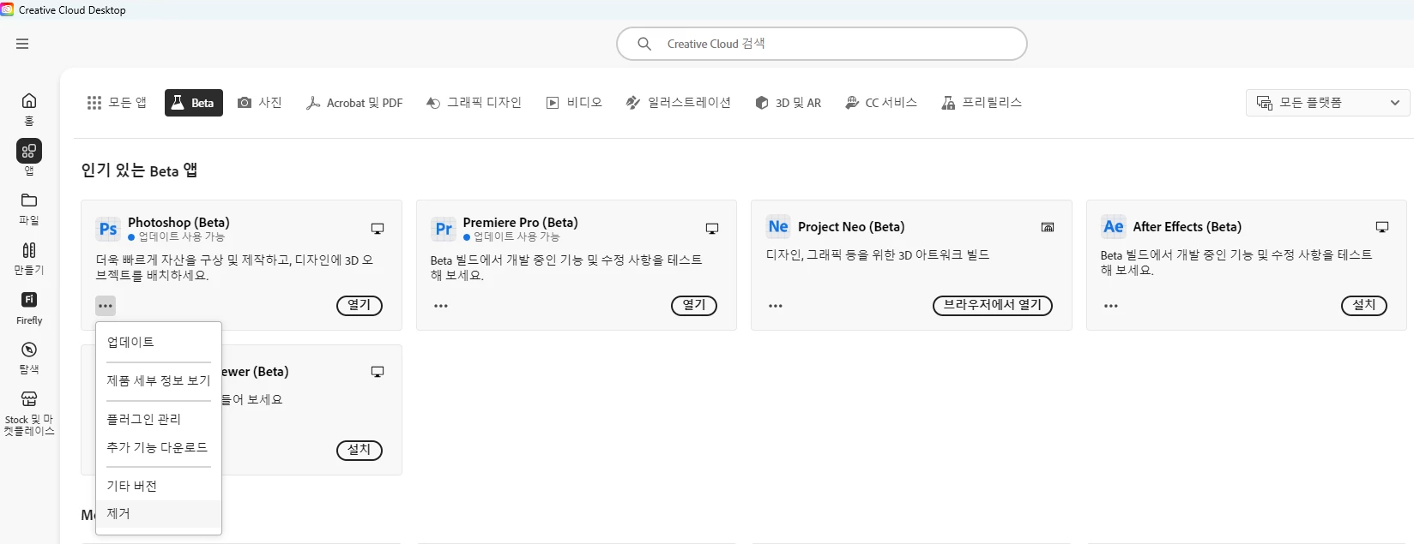Select the 모든 앱 category tab
The image size is (1414, 544).
[117, 103]
